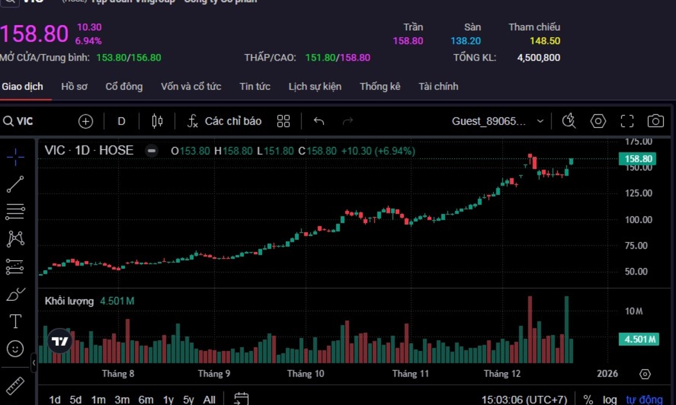Select the crosshair cursor tool

pos(15,156)
